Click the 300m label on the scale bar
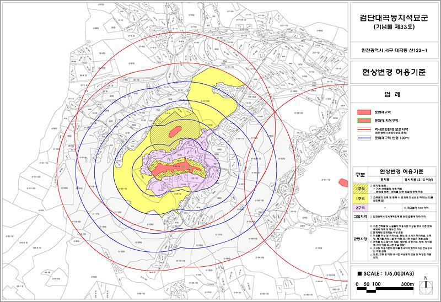 click(407, 284)
